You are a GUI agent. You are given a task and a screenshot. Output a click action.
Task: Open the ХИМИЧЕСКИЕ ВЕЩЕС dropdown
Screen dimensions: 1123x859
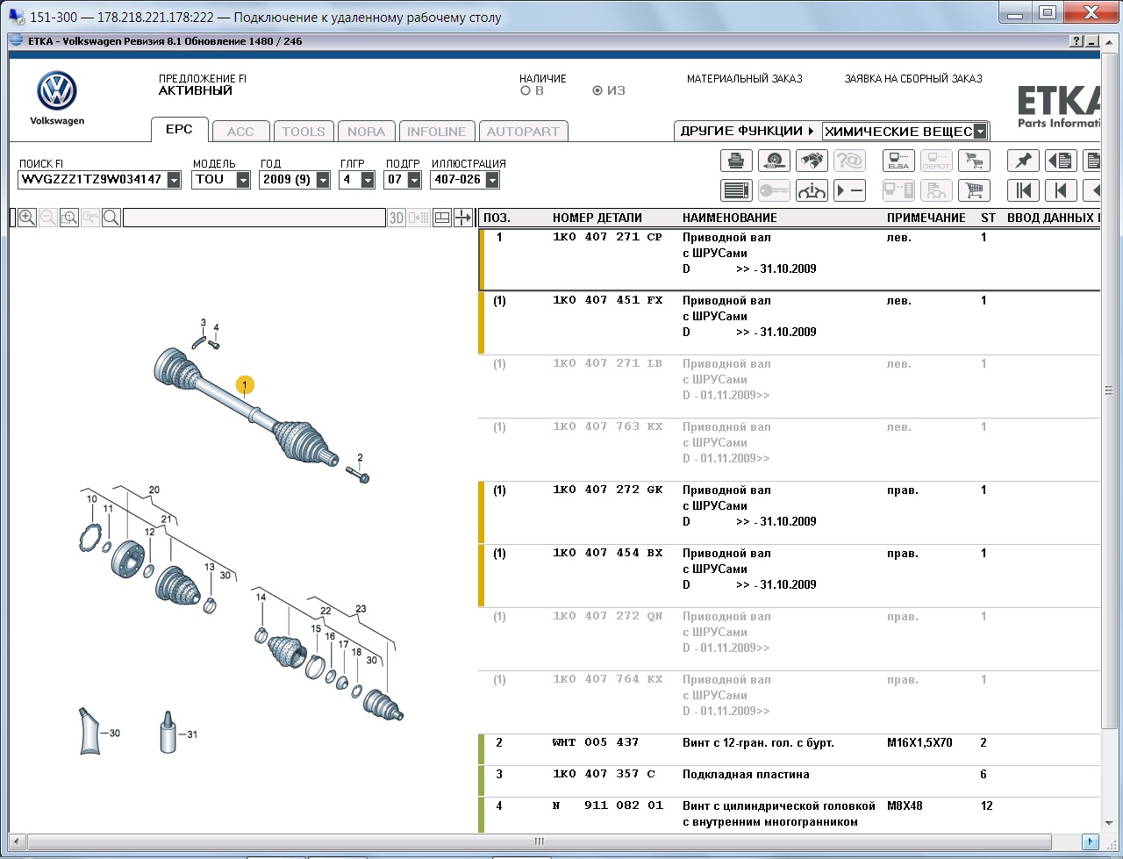pos(981,132)
